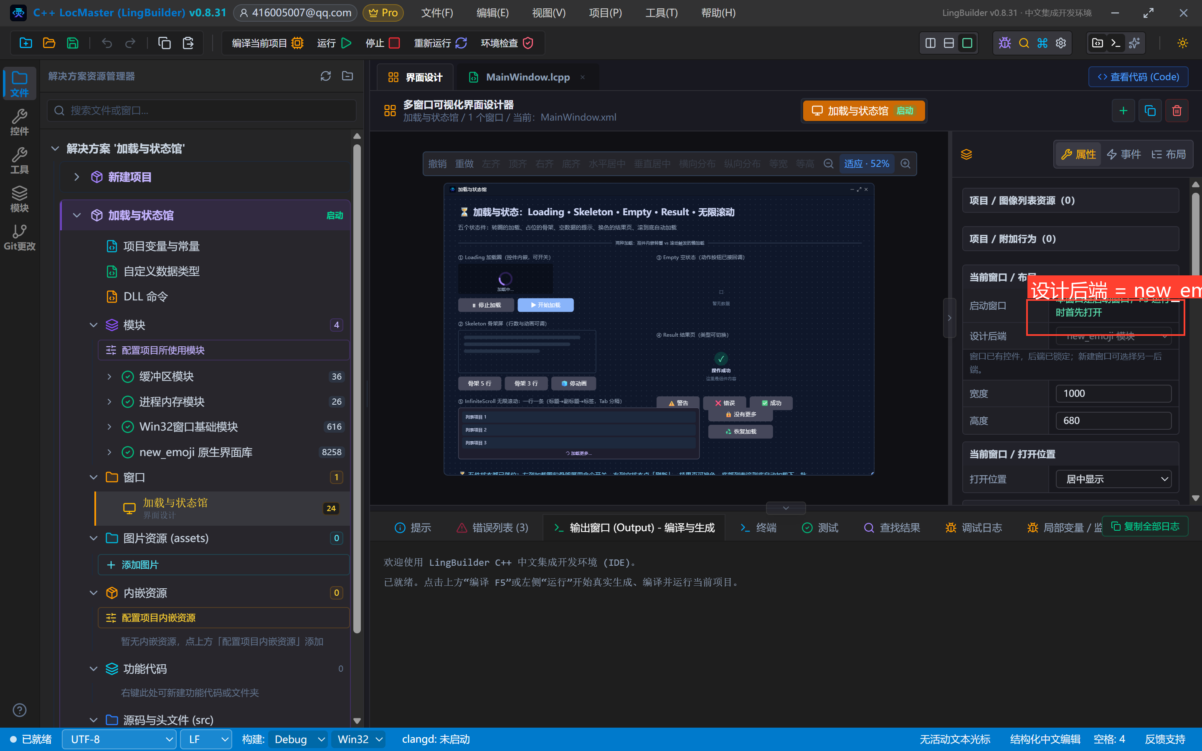
Task: Click 编译当前项目 button
Action: click(268, 43)
